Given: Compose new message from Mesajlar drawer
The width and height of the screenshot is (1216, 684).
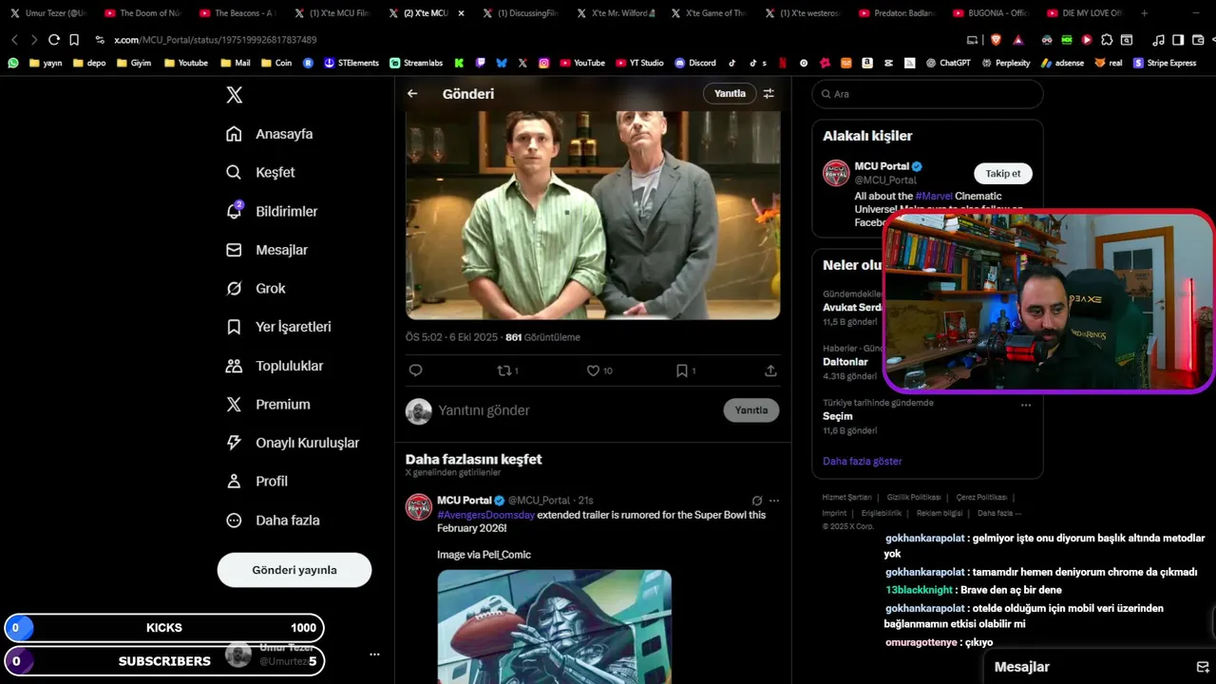Looking at the screenshot, I should (1203, 667).
